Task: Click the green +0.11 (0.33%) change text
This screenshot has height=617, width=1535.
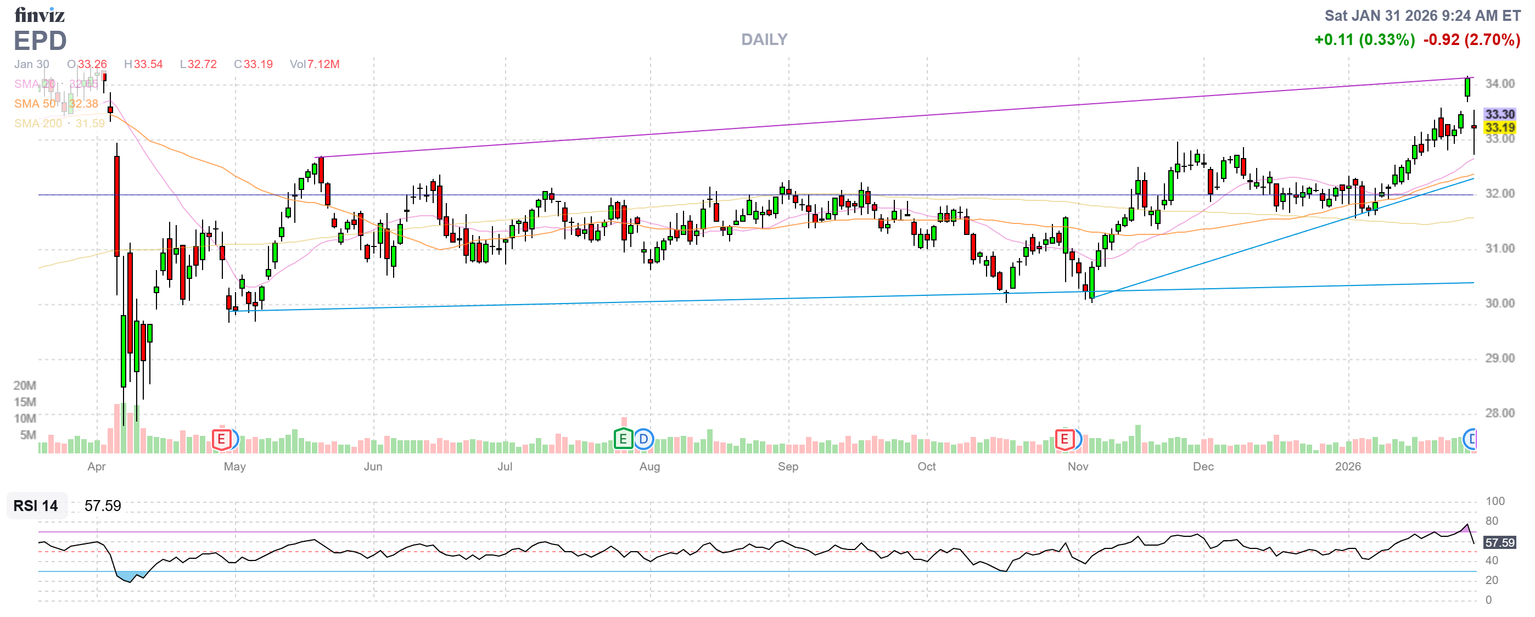Action: tap(1364, 40)
